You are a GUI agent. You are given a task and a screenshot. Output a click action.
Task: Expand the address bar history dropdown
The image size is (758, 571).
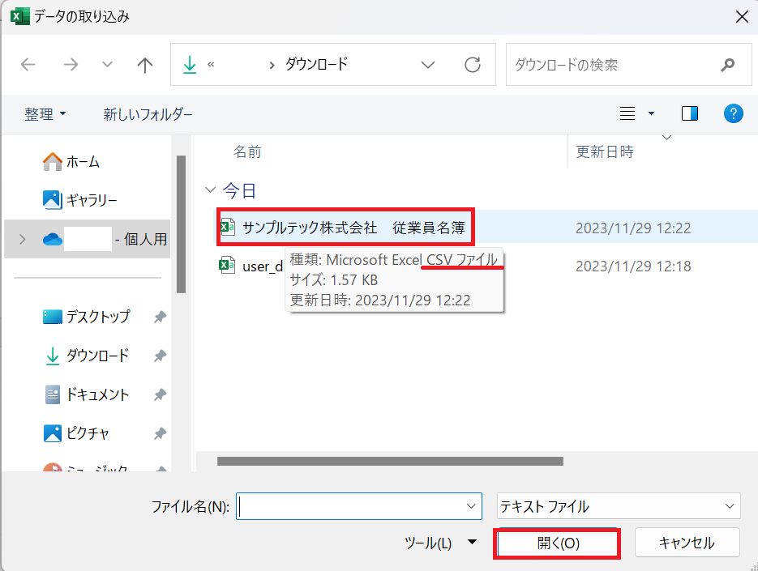[428, 65]
